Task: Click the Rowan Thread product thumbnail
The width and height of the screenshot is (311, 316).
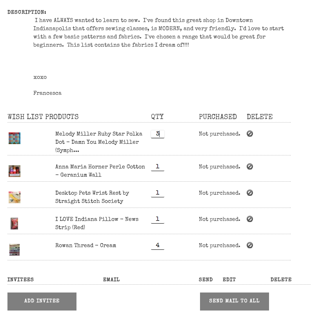Action: pyautogui.click(x=15, y=249)
